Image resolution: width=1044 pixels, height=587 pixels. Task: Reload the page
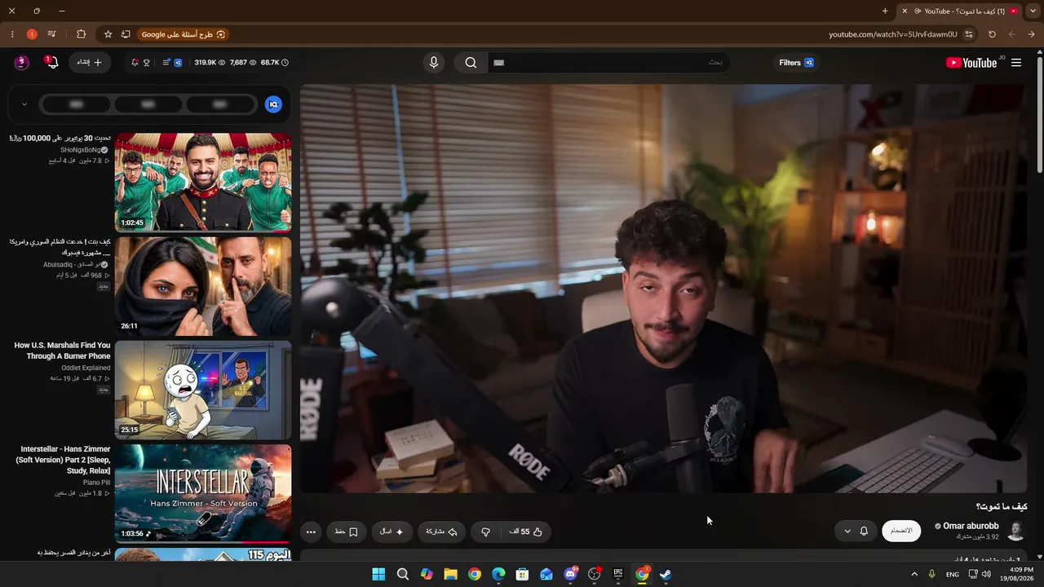(992, 34)
